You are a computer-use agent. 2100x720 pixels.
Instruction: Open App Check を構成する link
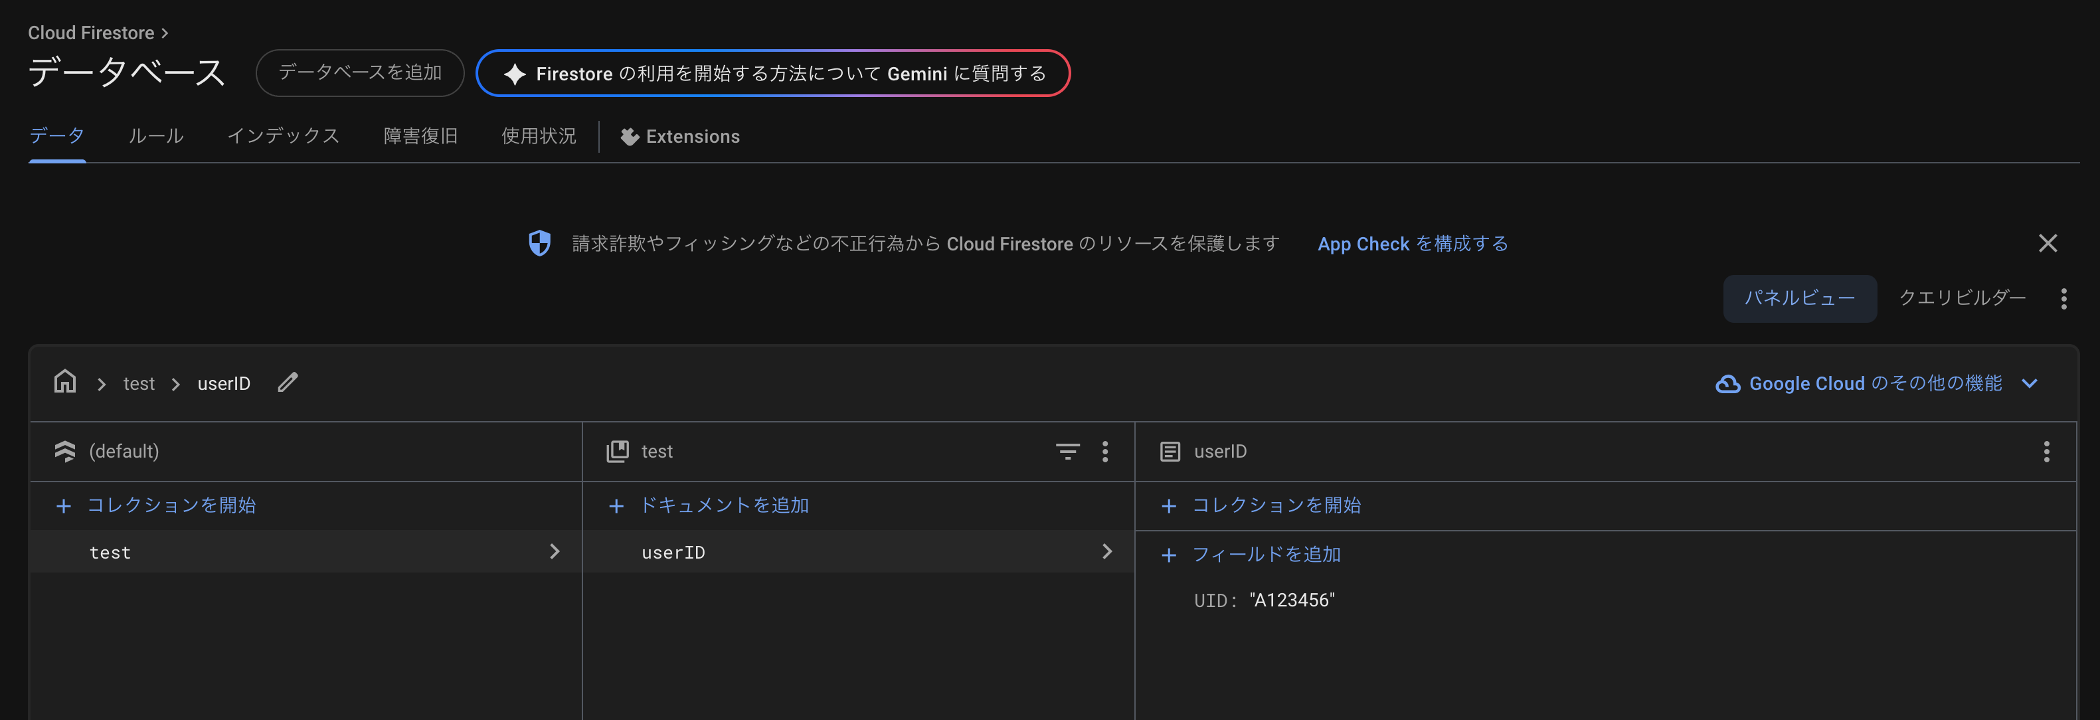pos(1412,243)
